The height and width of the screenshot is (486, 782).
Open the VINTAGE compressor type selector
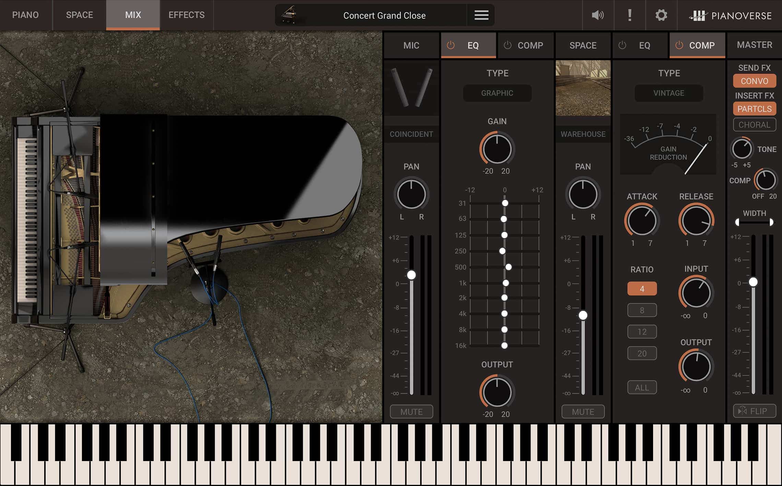coord(668,93)
